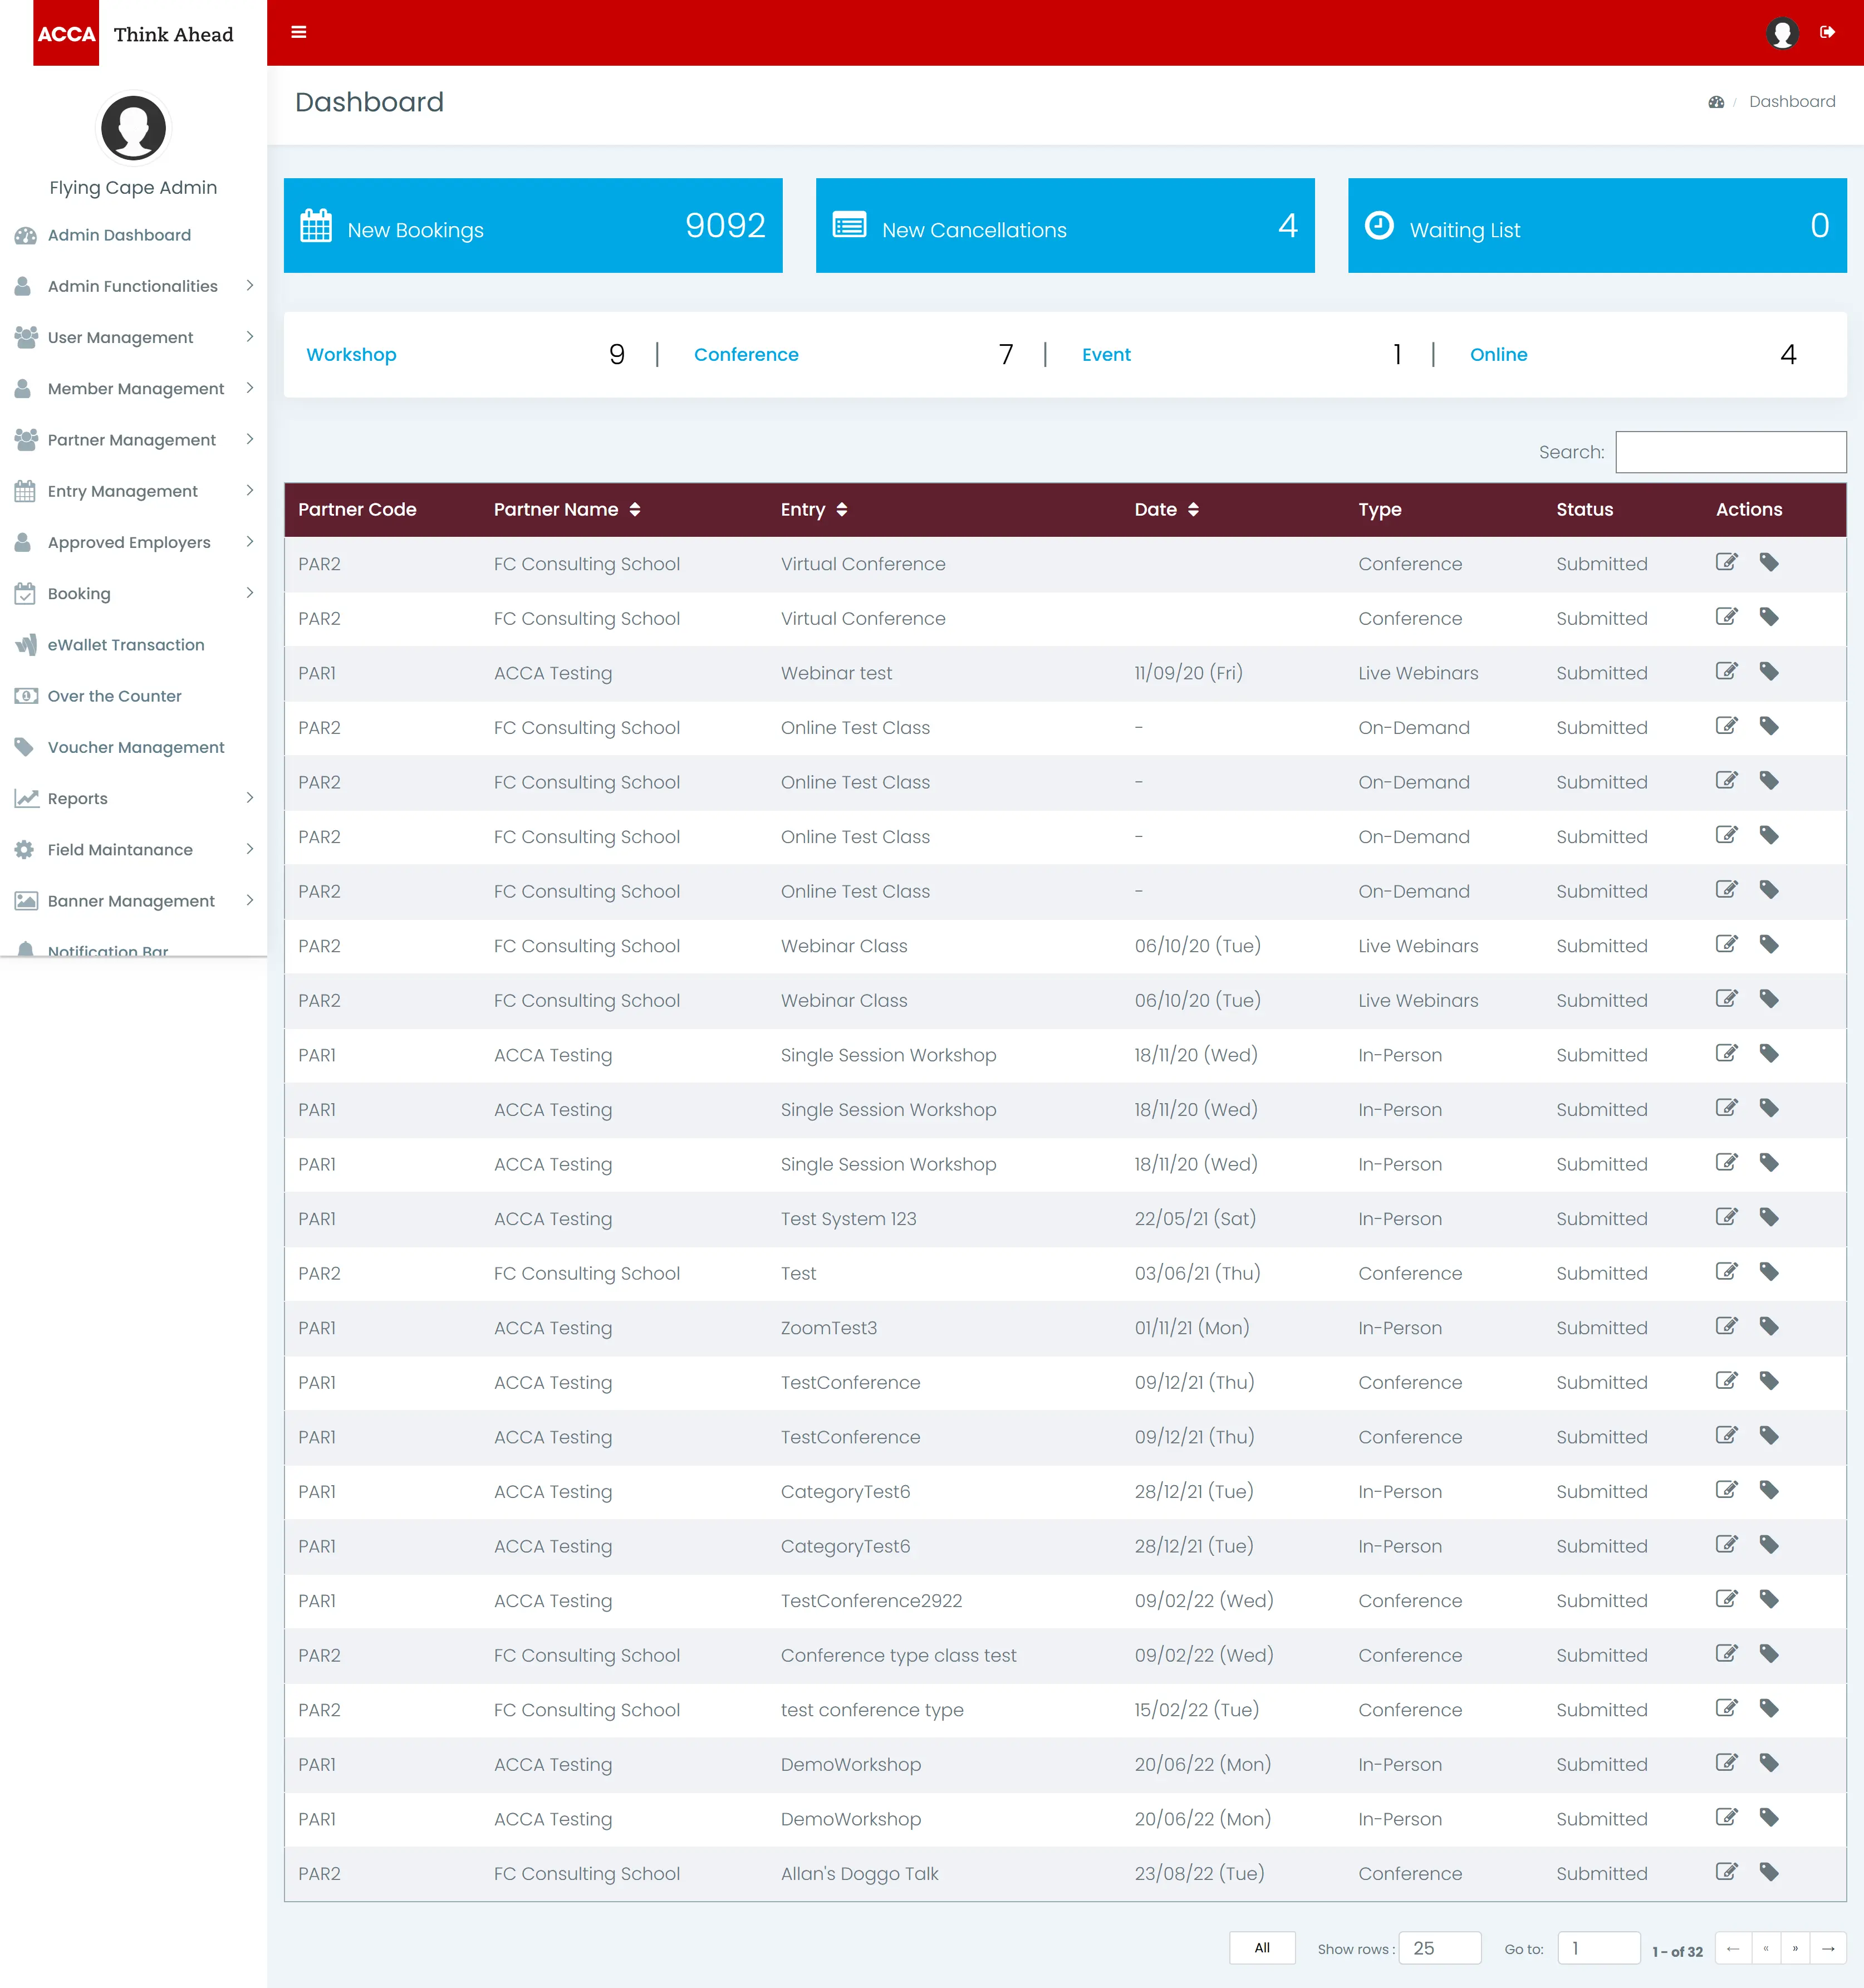Expand Admin Functionalities sidebar menu

tap(133, 286)
